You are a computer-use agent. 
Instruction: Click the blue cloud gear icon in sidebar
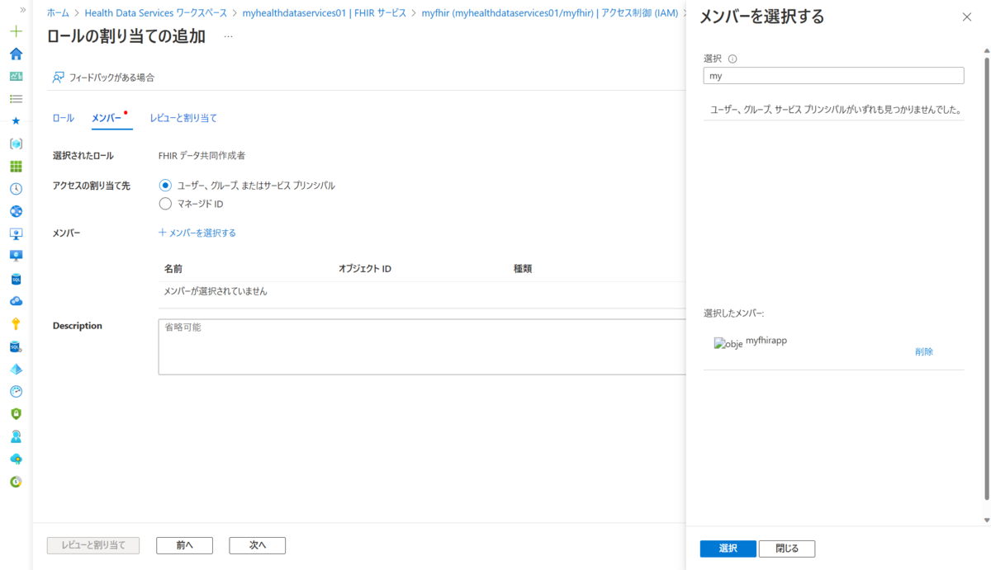tap(16, 301)
